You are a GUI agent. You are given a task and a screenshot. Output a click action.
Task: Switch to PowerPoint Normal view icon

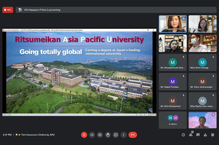click(149, 115)
